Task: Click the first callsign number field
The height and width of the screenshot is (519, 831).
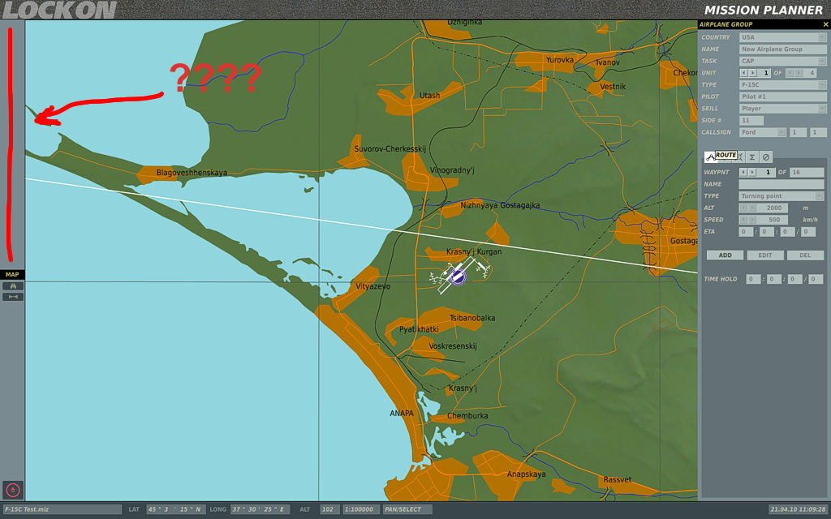Action: click(798, 132)
